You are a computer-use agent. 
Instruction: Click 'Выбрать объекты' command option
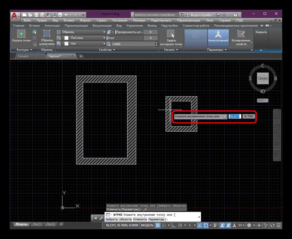click(118, 219)
